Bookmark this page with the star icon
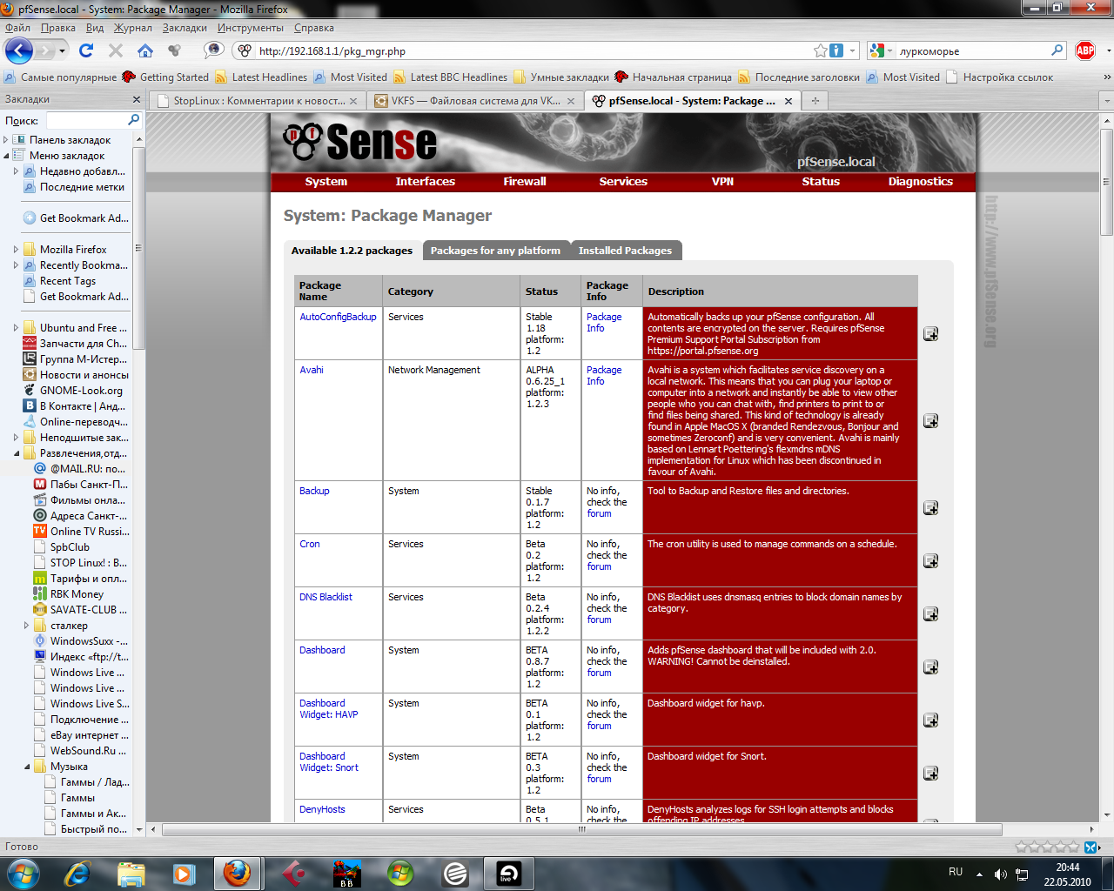Screen dimensions: 1114x891 (x=820, y=50)
